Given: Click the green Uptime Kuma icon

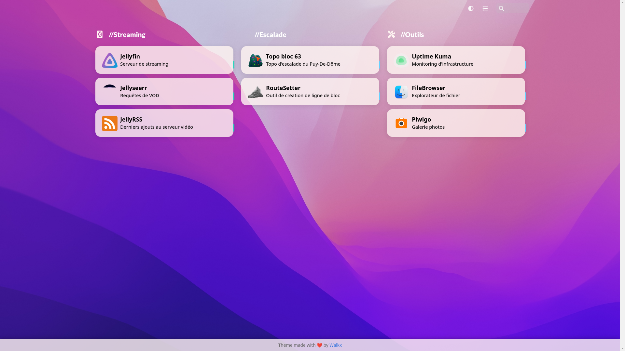Looking at the screenshot, I should tap(401, 60).
